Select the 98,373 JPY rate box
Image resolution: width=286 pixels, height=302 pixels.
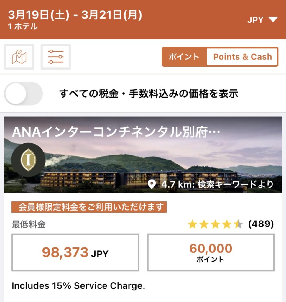pos(75,252)
